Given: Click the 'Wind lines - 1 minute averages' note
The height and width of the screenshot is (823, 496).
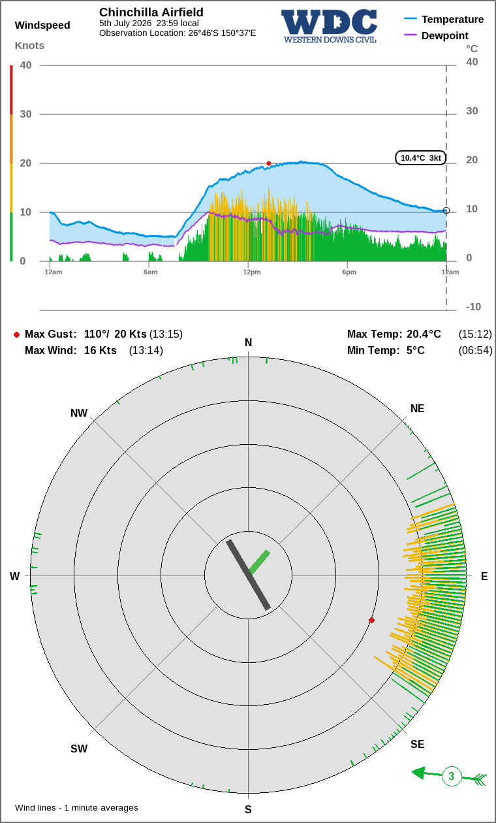Looking at the screenshot, I should (76, 808).
